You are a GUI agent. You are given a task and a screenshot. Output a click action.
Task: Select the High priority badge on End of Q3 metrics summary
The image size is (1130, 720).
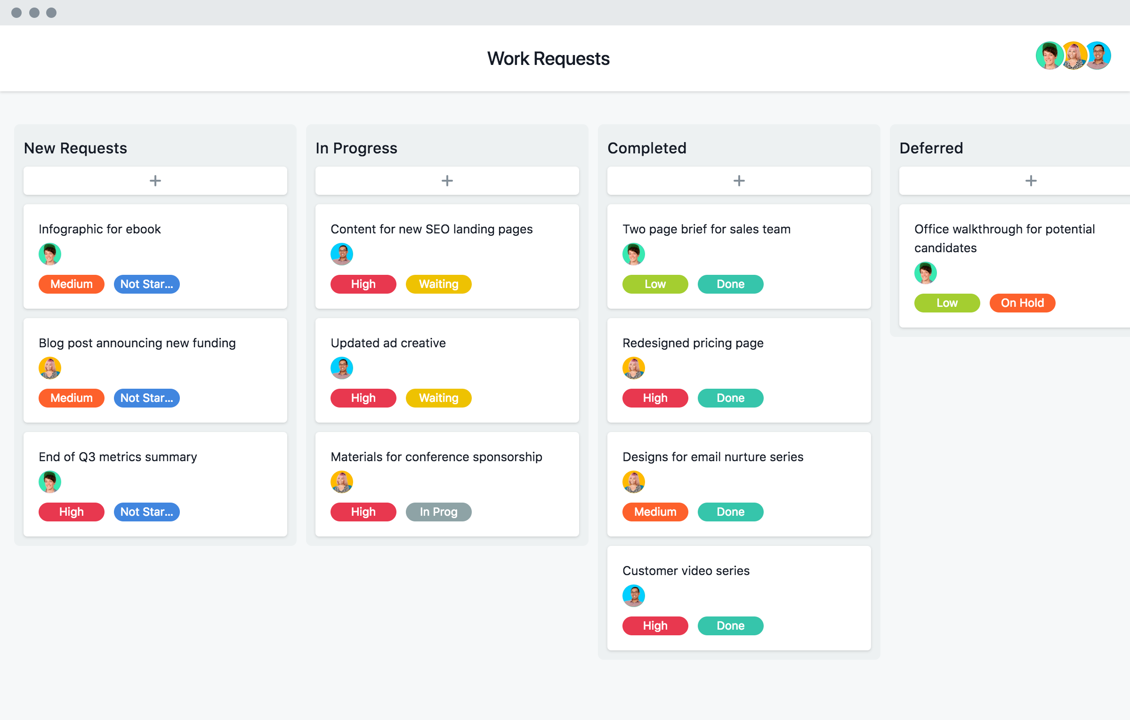[71, 512]
